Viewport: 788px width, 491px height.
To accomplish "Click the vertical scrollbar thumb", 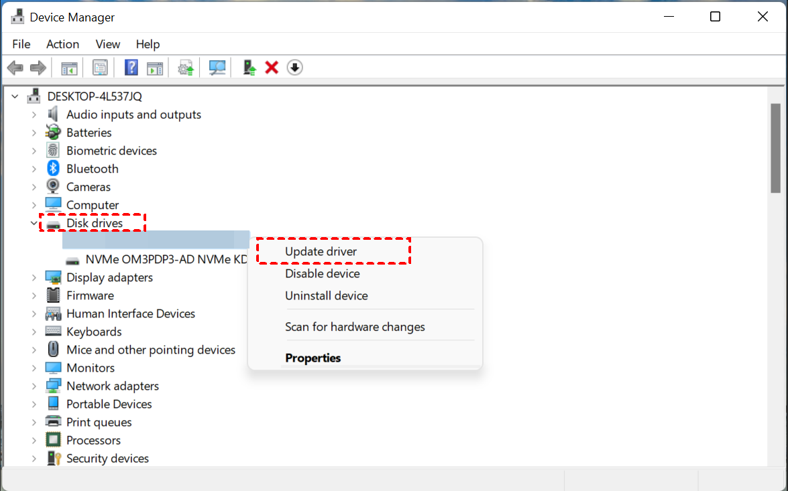I will coord(775,148).
